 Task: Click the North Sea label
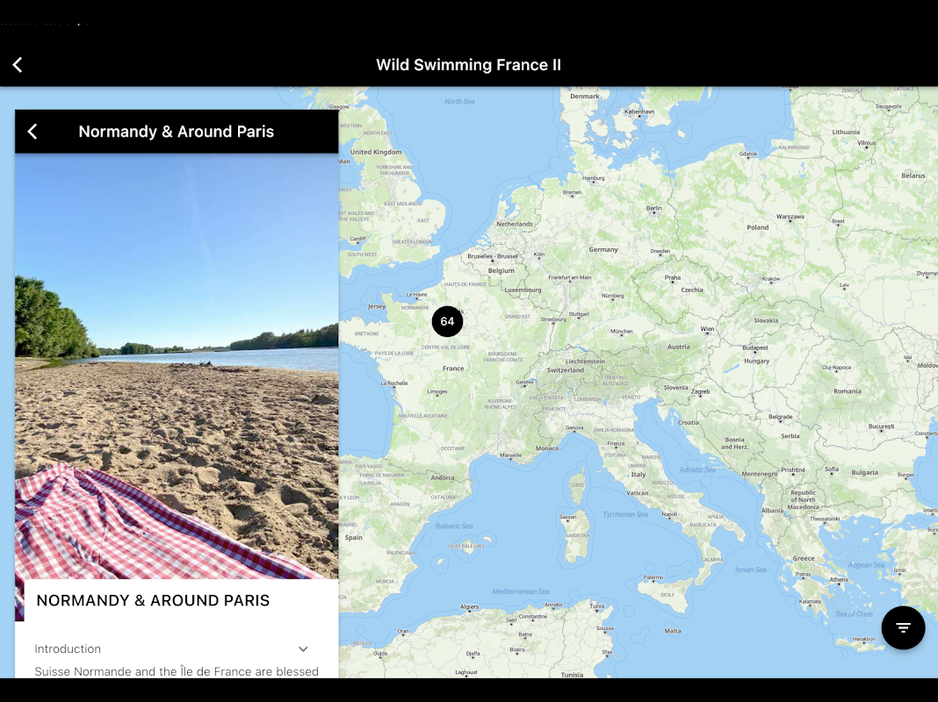coord(459,102)
